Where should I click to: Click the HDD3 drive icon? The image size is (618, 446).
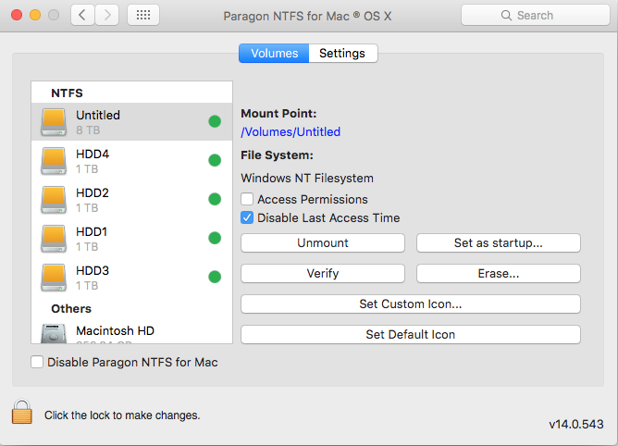54,278
